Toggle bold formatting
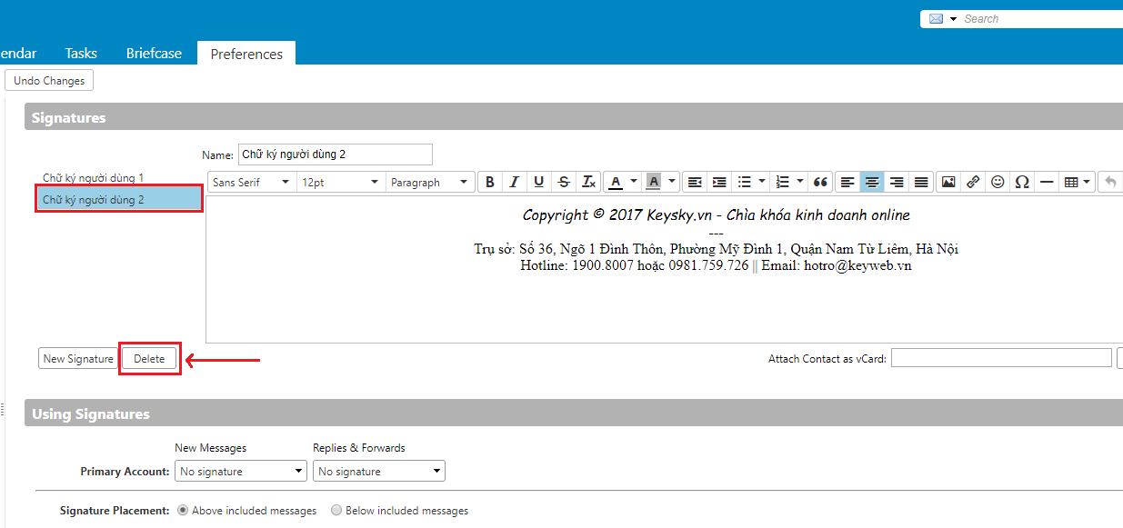The height and width of the screenshot is (528, 1123). click(490, 182)
